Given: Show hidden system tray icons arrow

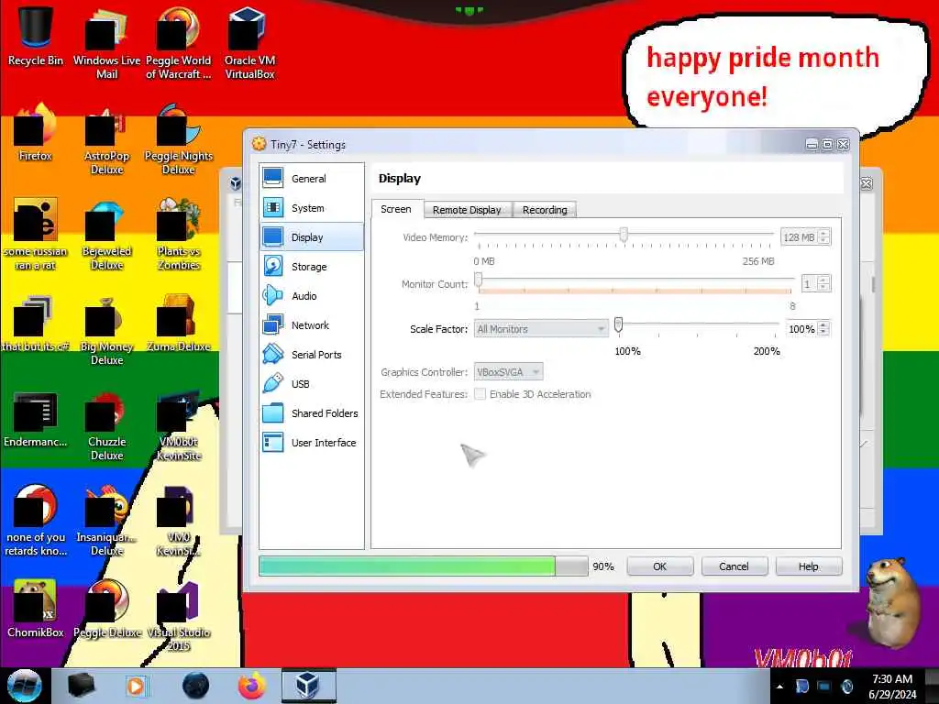Looking at the screenshot, I should (779, 686).
